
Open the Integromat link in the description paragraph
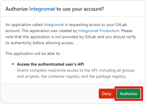pyautogui.click(x=54, y=25)
